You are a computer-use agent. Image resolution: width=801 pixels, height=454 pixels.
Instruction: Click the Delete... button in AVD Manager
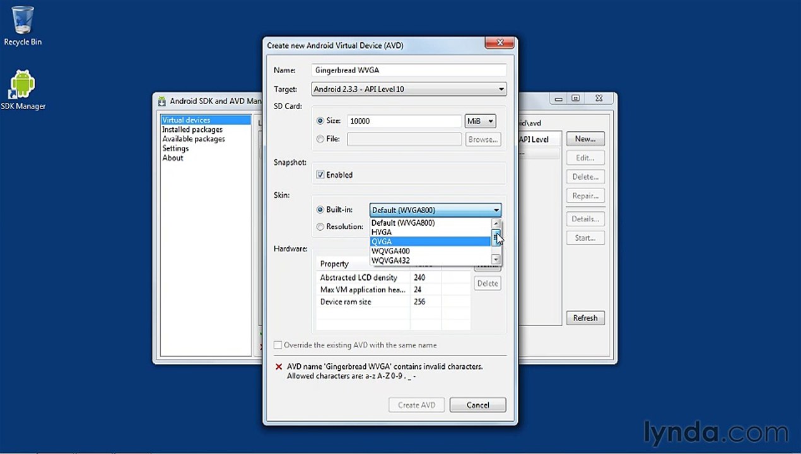(585, 177)
